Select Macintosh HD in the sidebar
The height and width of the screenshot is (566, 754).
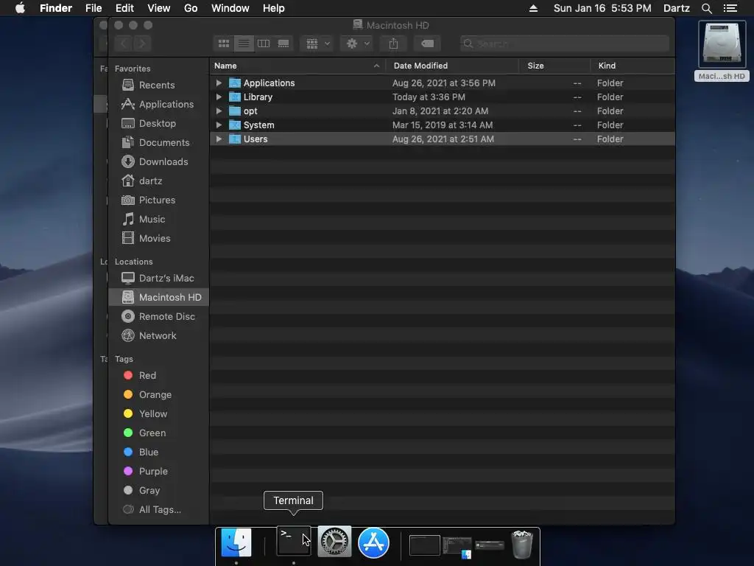coord(159,298)
